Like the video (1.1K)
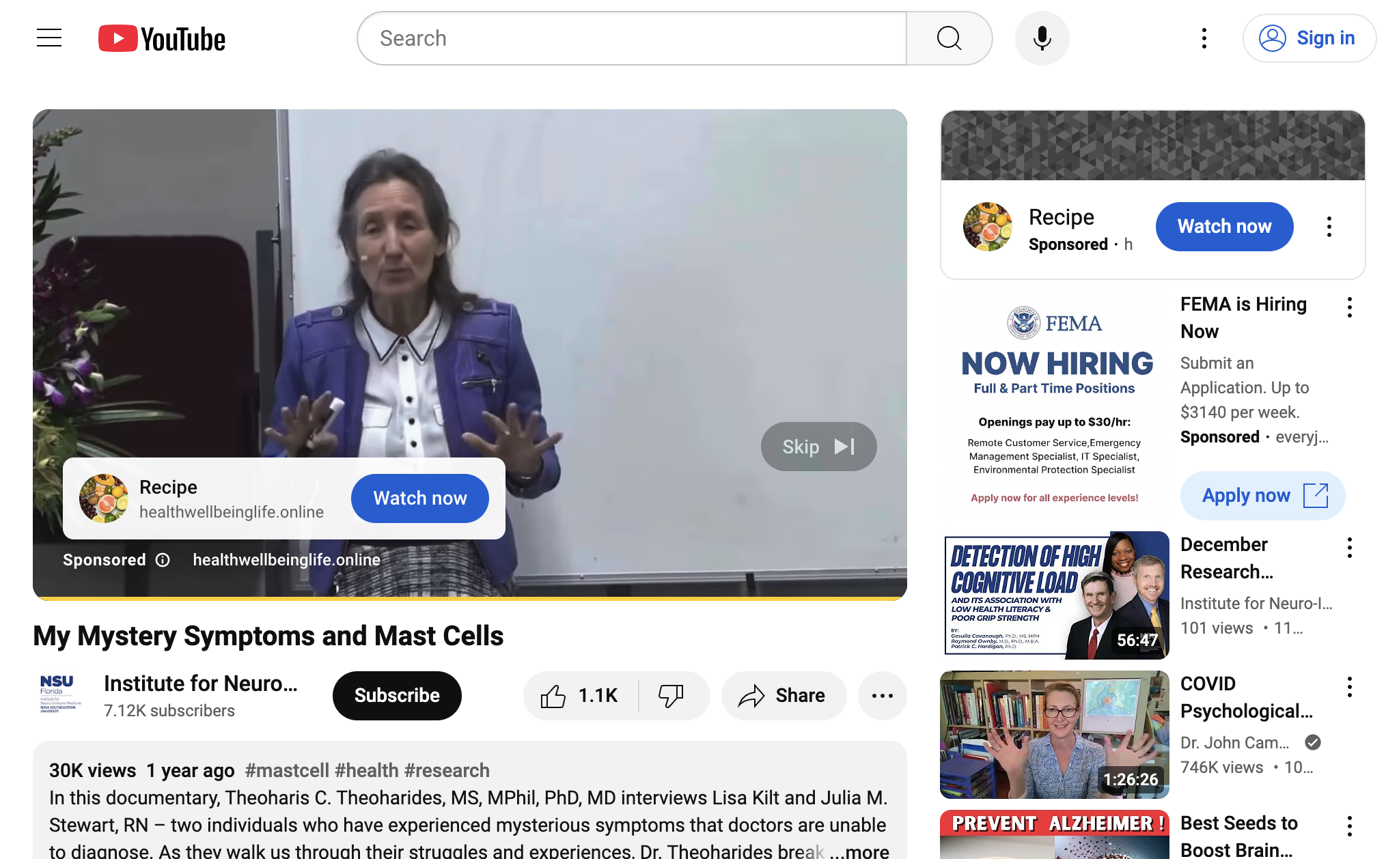This screenshot has width=1399, height=859. point(581,695)
